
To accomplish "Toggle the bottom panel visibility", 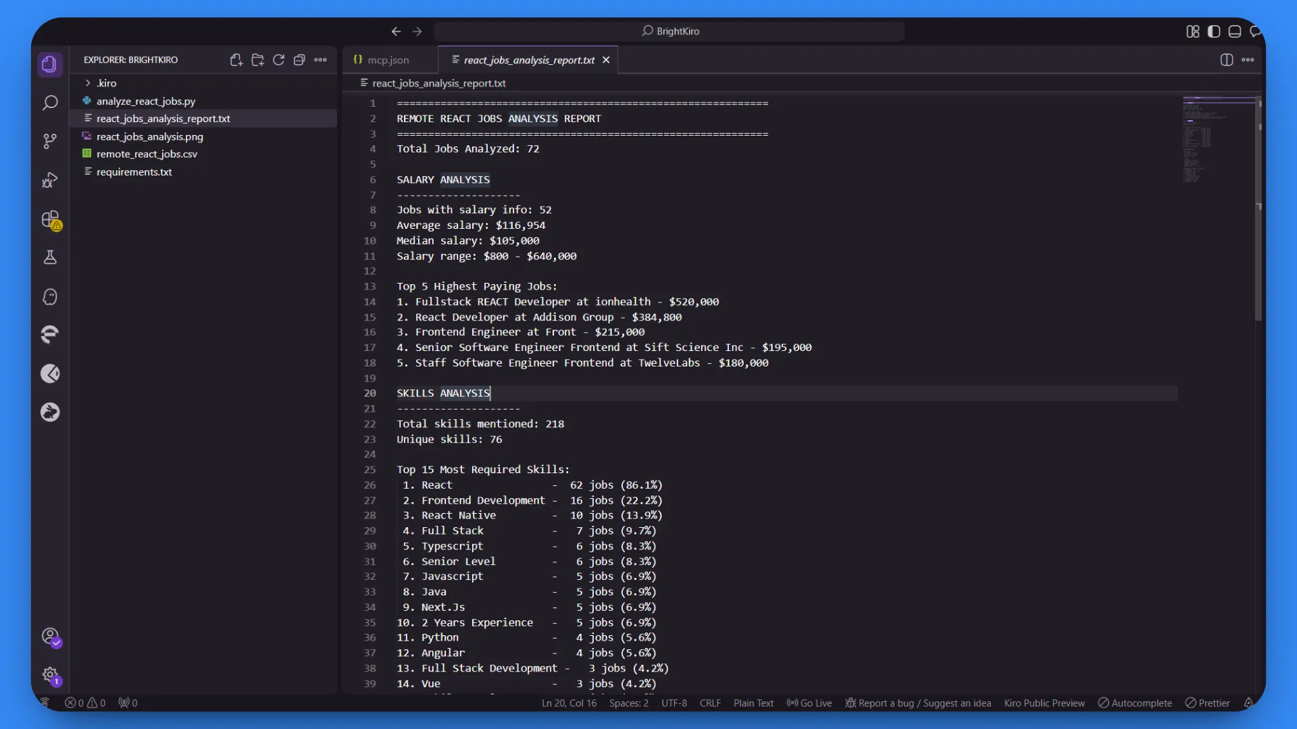I will click(1235, 31).
